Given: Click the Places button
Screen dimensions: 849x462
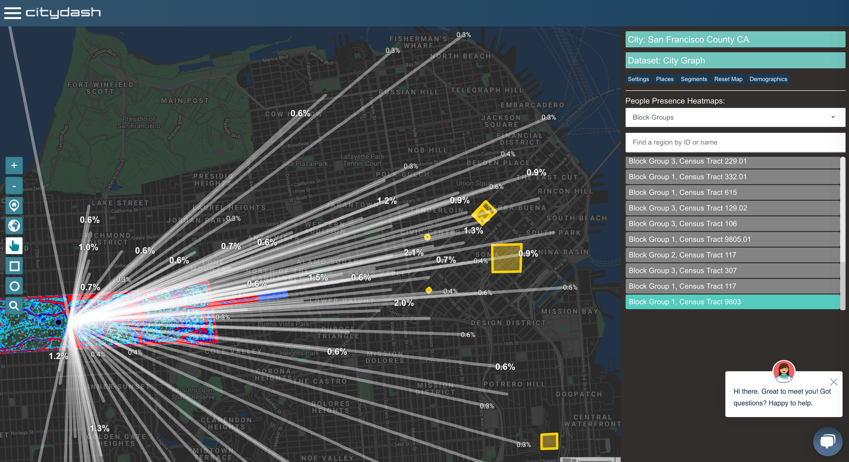Looking at the screenshot, I should pyautogui.click(x=664, y=79).
